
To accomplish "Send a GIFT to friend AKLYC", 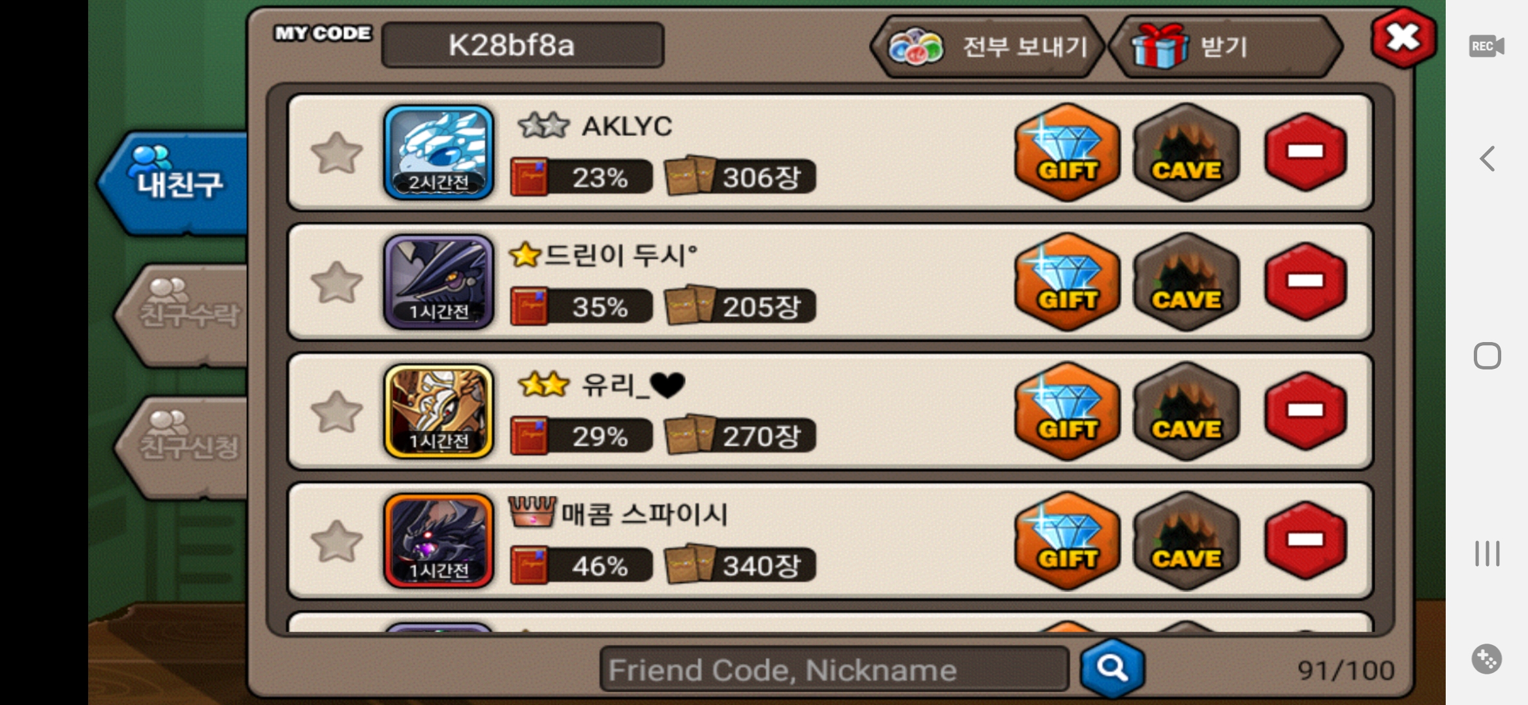I will (1067, 152).
